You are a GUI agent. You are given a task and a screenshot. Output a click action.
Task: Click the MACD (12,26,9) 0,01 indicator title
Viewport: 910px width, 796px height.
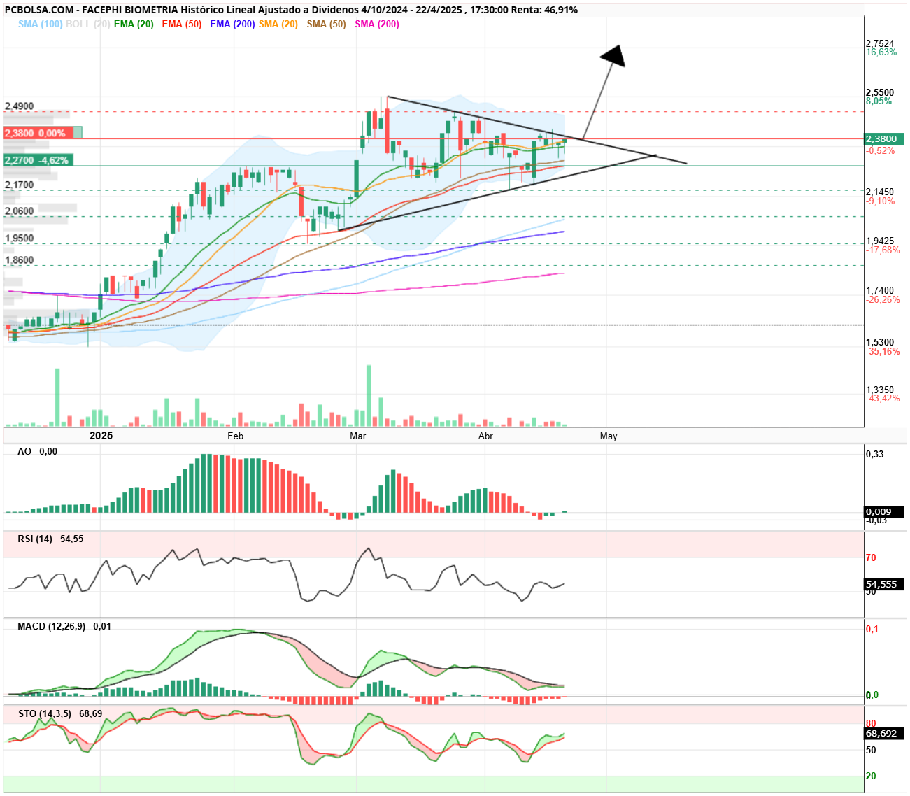pyautogui.click(x=64, y=626)
